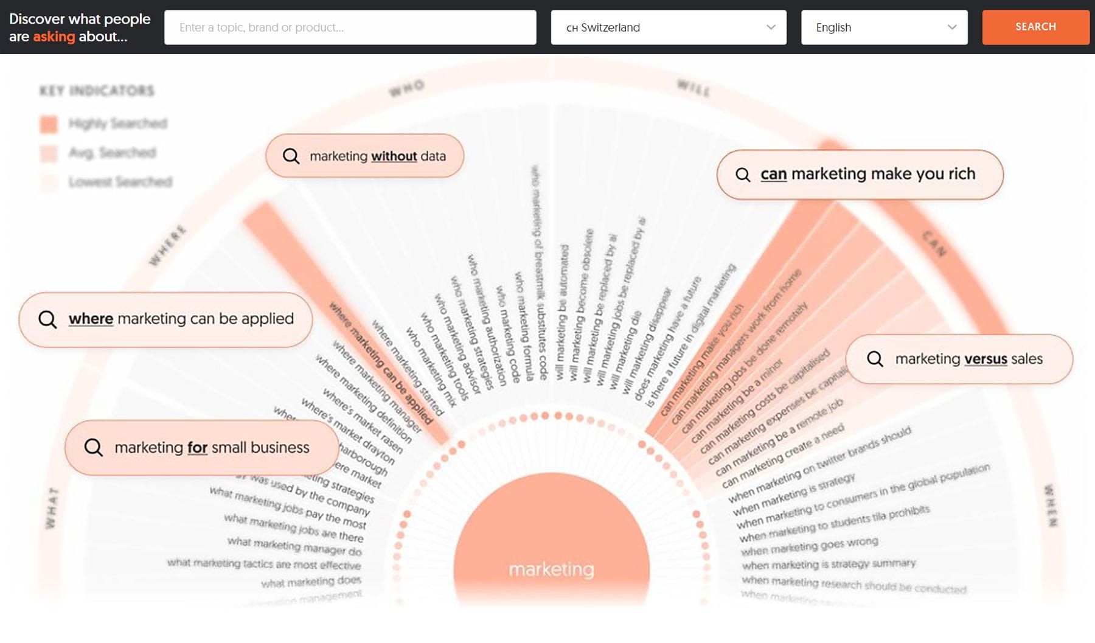Click the orange Highly Searched color swatch
The image size is (1095, 643).
pyautogui.click(x=48, y=123)
